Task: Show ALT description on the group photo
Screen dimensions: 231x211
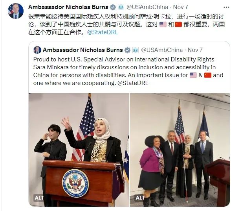Action: click(140, 198)
